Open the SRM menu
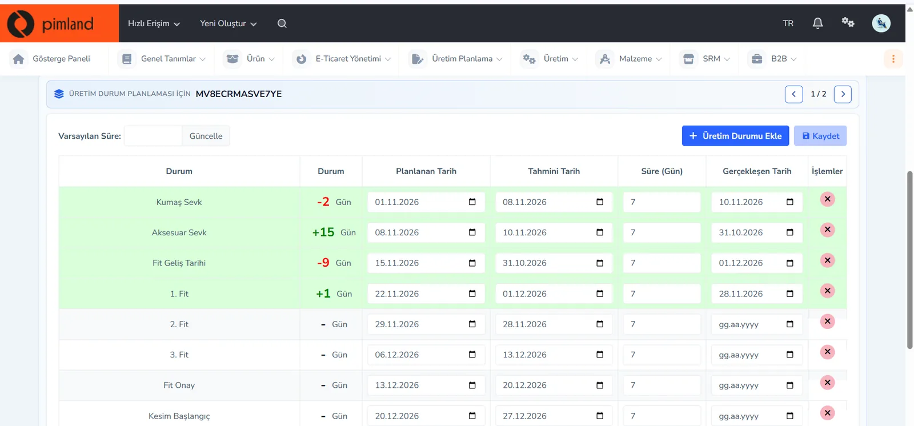This screenshot has width=914, height=426. (x=705, y=59)
